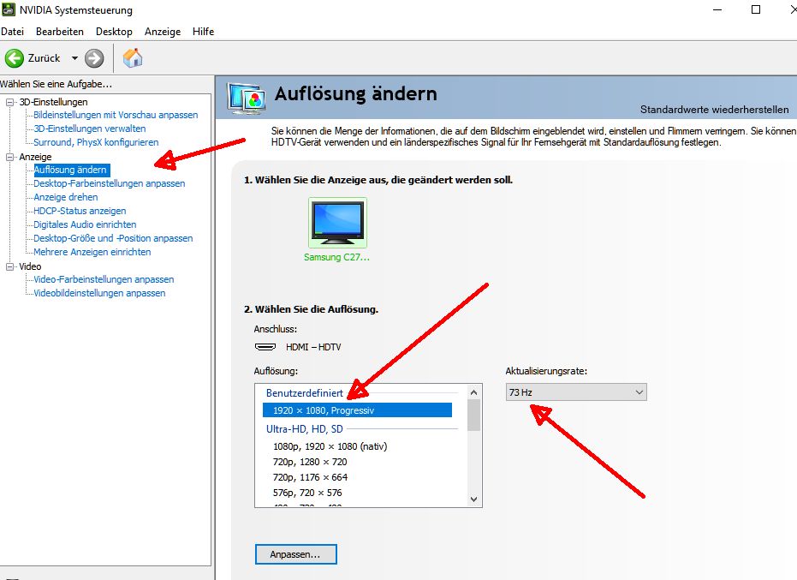Maximize the NVIDIA Systemsteuerung window

[756, 9]
